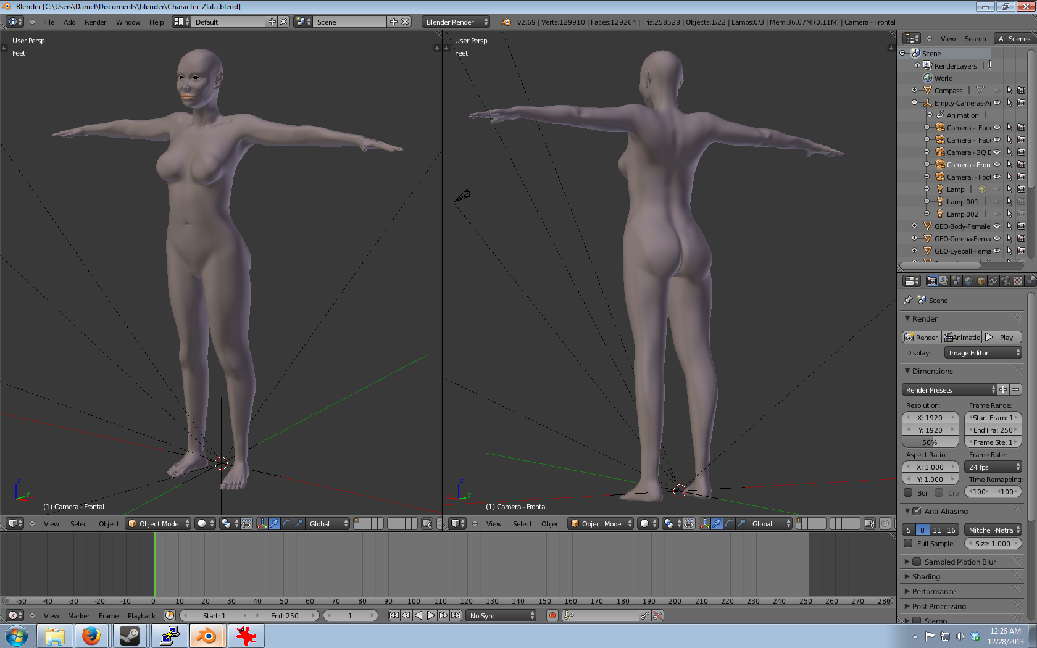
Task: Click the Object Constraints chain icon
Action: [x=993, y=281]
